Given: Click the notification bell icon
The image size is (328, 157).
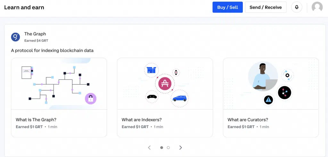Looking at the screenshot, I should 297,7.
